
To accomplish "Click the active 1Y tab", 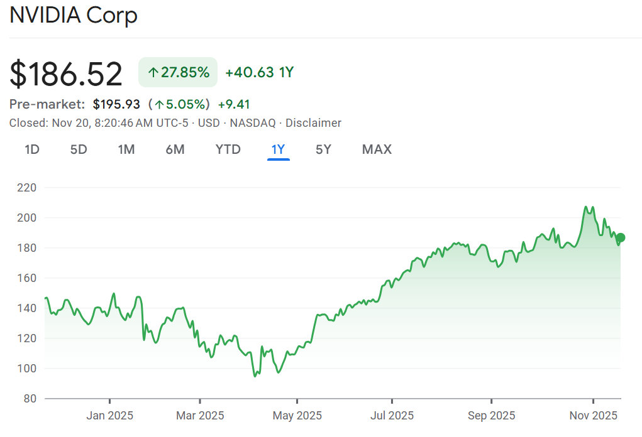I will pyautogui.click(x=278, y=149).
